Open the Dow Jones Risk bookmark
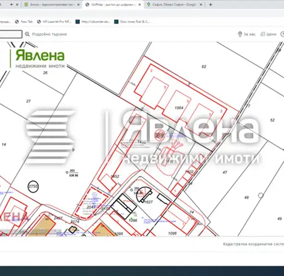This screenshot has height=276, width=284. tap(132, 22)
